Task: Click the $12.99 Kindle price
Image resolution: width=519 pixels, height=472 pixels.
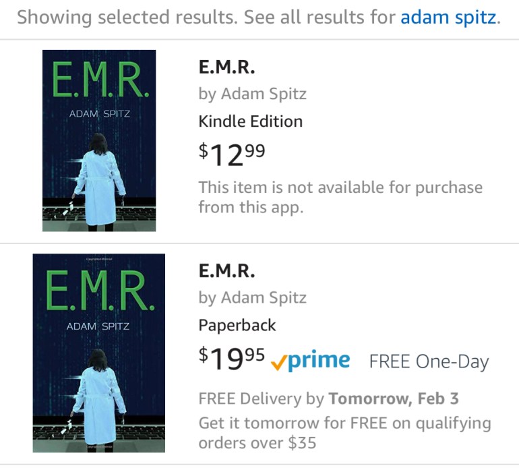Action: pyautogui.click(x=231, y=154)
